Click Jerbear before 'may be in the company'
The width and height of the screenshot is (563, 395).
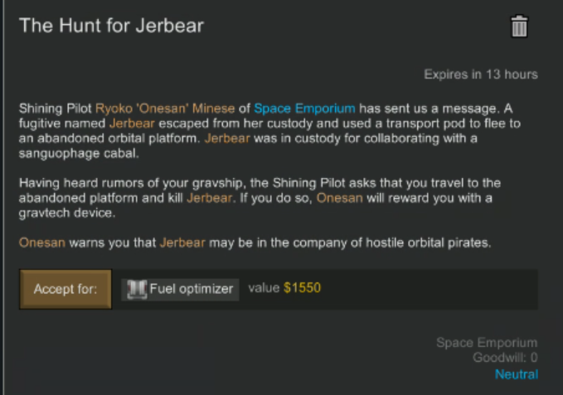pos(182,243)
